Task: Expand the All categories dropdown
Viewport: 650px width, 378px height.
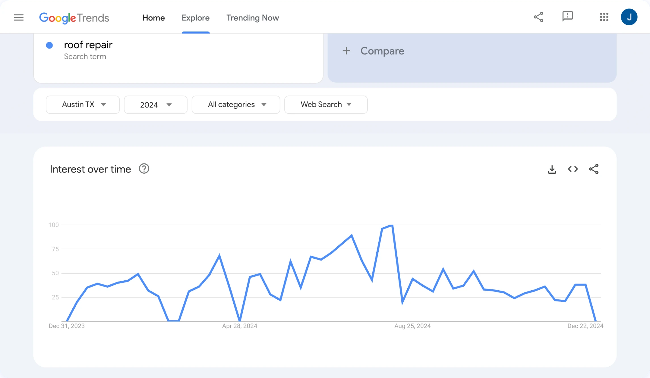Action: 236,105
